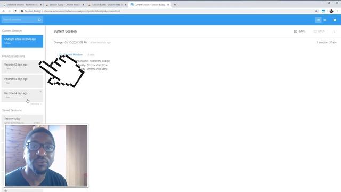The height and width of the screenshot is (192, 341).
Task: Delete the 'Recorded 4 days ago' session with x
Action: [x=40, y=91]
